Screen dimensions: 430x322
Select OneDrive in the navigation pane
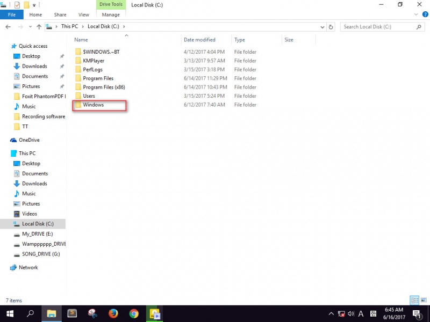coord(29,140)
